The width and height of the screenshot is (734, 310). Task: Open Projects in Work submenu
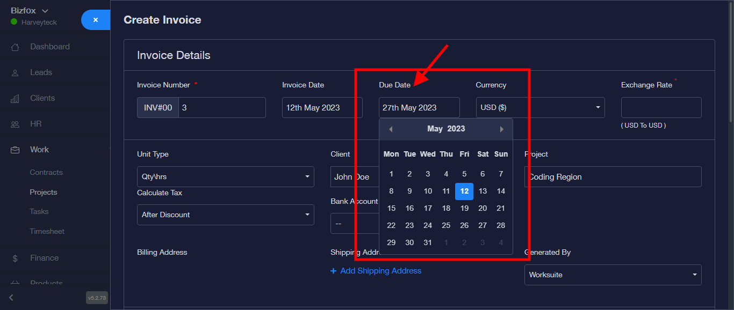tap(44, 192)
